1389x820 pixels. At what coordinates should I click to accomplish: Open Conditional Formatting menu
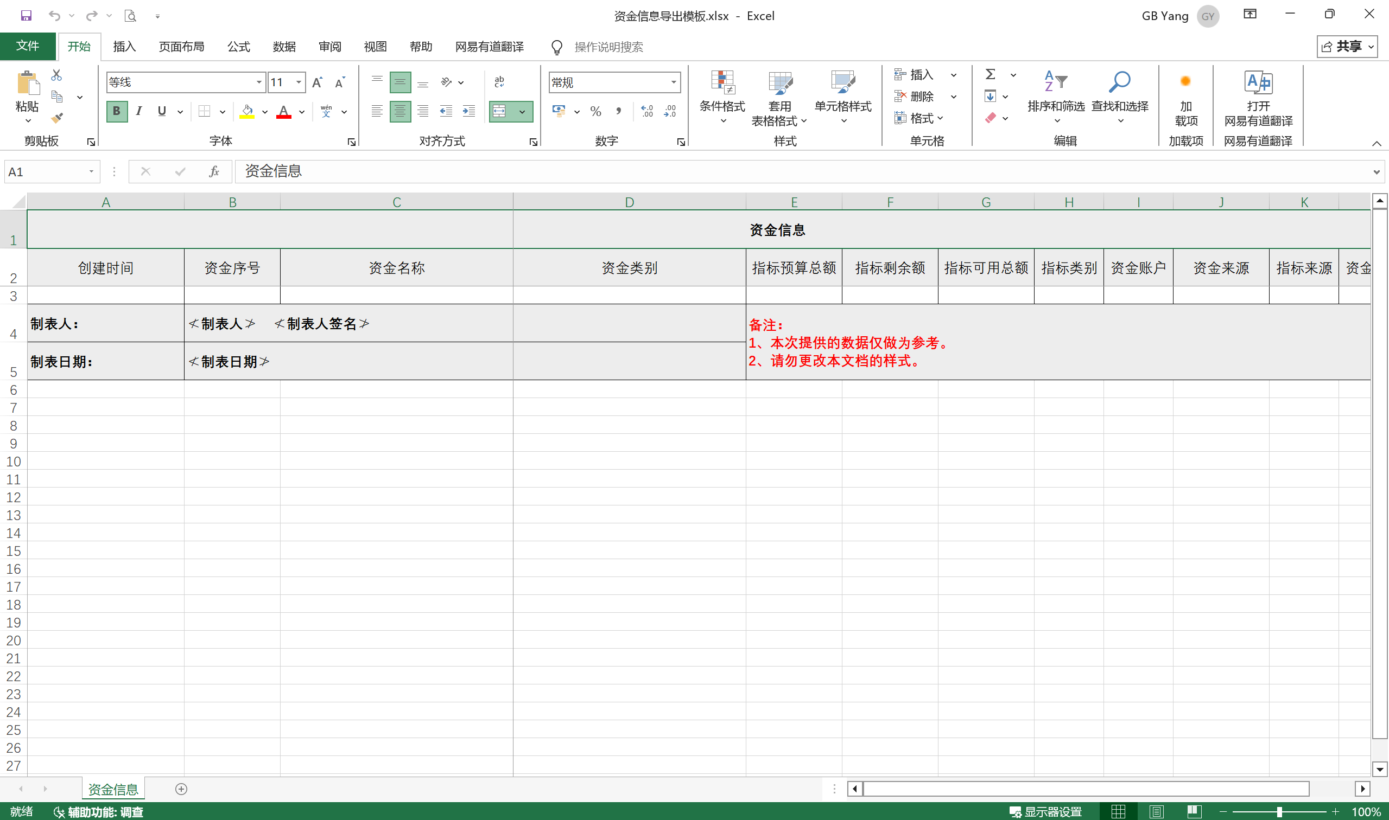pos(722,97)
